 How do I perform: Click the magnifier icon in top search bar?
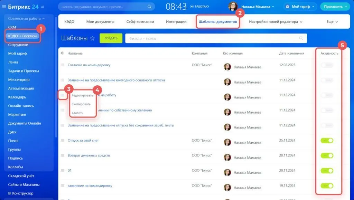coord(149,7)
